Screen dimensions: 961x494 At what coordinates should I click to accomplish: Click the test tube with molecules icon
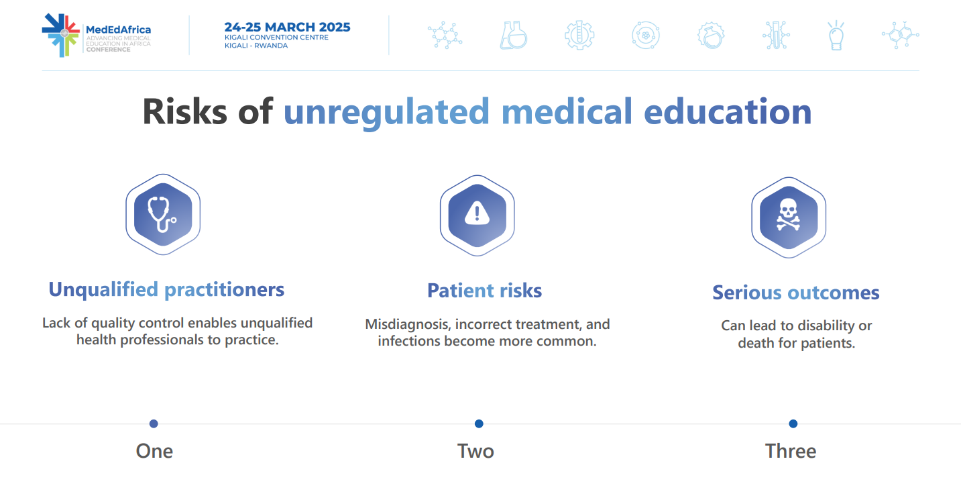[776, 35]
